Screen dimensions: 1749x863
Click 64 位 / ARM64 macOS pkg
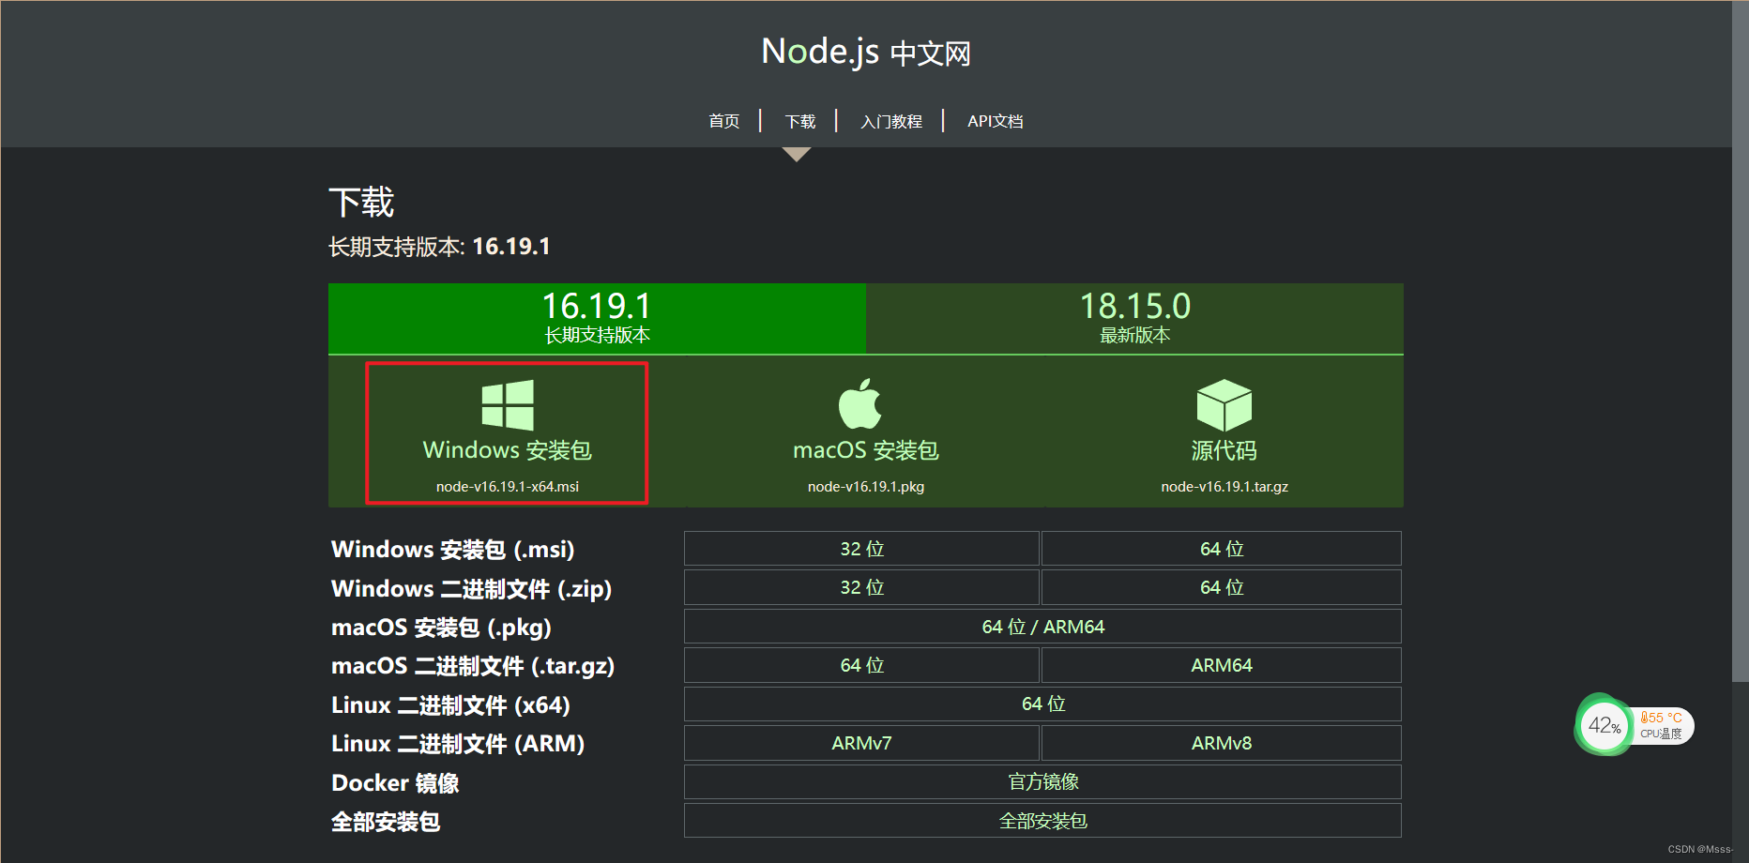click(1042, 627)
